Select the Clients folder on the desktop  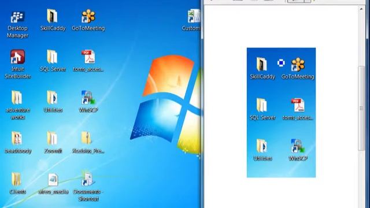click(x=17, y=183)
